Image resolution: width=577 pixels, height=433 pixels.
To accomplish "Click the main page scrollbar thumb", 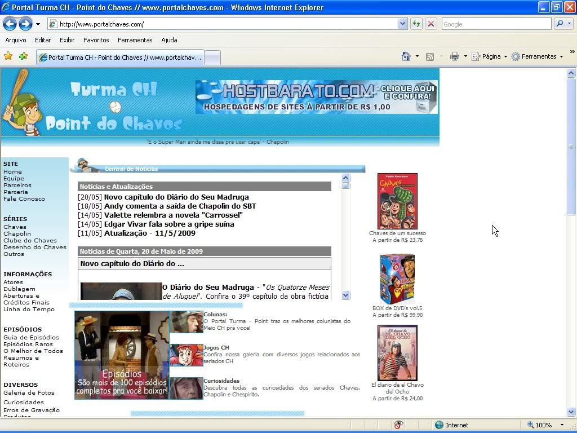I will click(x=571, y=147).
